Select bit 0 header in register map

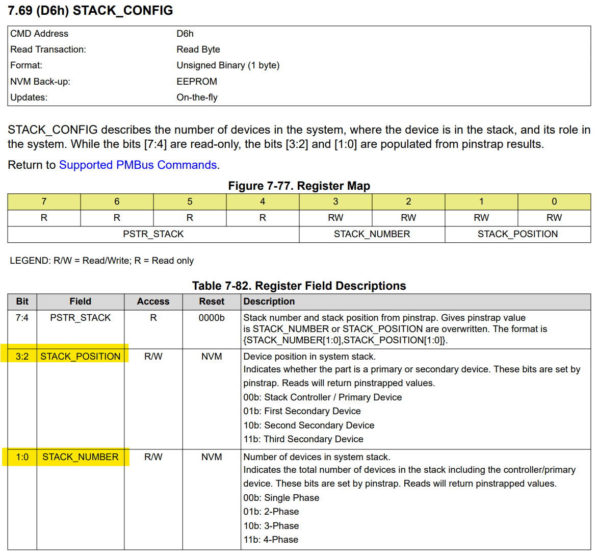point(554,201)
